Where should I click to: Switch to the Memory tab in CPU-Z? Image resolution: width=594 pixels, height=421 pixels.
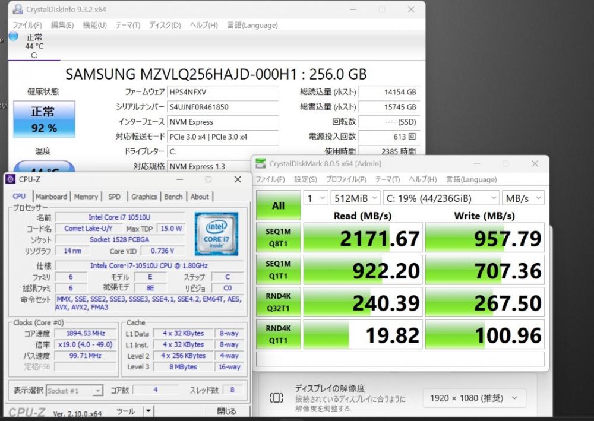[86, 197]
